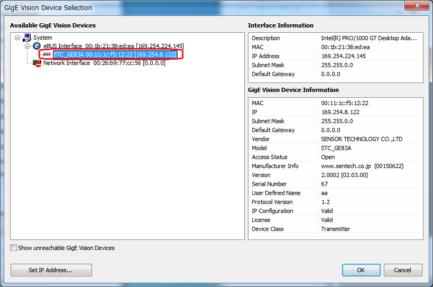This screenshot has width=433, height=287.
Task: Click the disabled Network Interface icon
Action: 37,63
